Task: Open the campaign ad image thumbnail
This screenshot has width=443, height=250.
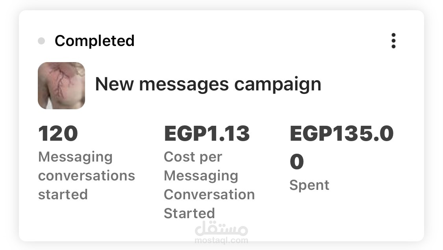Action: (x=61, y=86)
